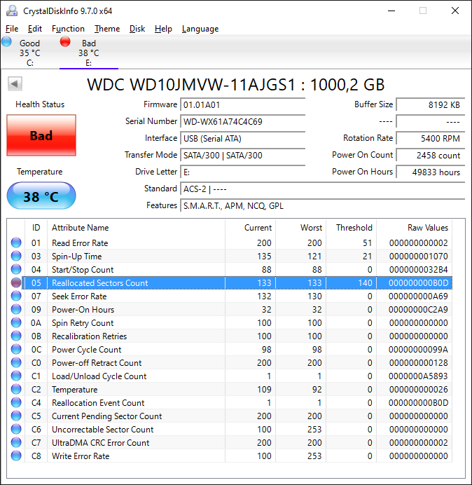Screen dimensions: 472x485
Task: Click status orb for Power Cycle Count
Action: (x=16, y=349)
